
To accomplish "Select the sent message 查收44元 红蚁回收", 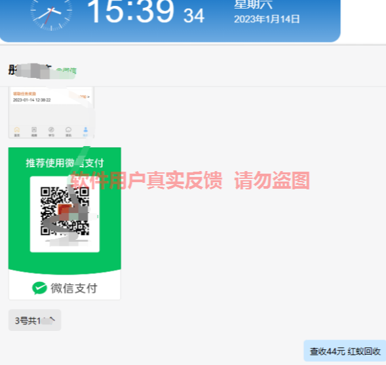I will (345, 351).
